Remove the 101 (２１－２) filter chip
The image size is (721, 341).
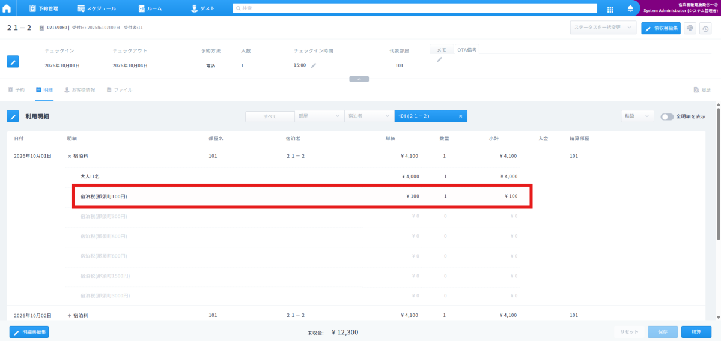[460, 116]
